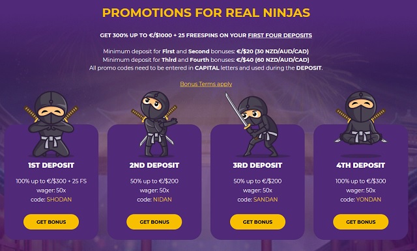Click the 100% up to €/$300 + 25 FS text
417x251 pixels.
[x=51, y=181]
